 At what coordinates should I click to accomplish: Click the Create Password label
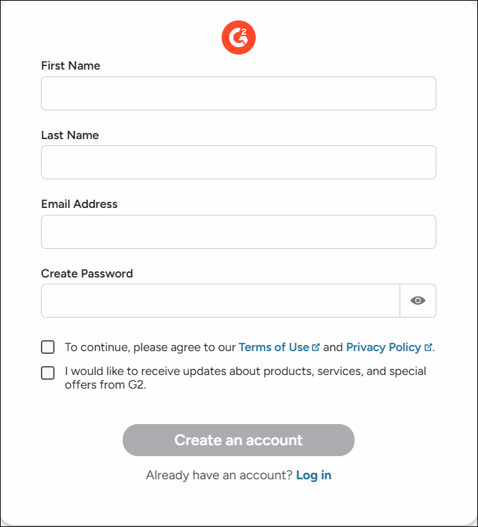(x=87, y=273)
